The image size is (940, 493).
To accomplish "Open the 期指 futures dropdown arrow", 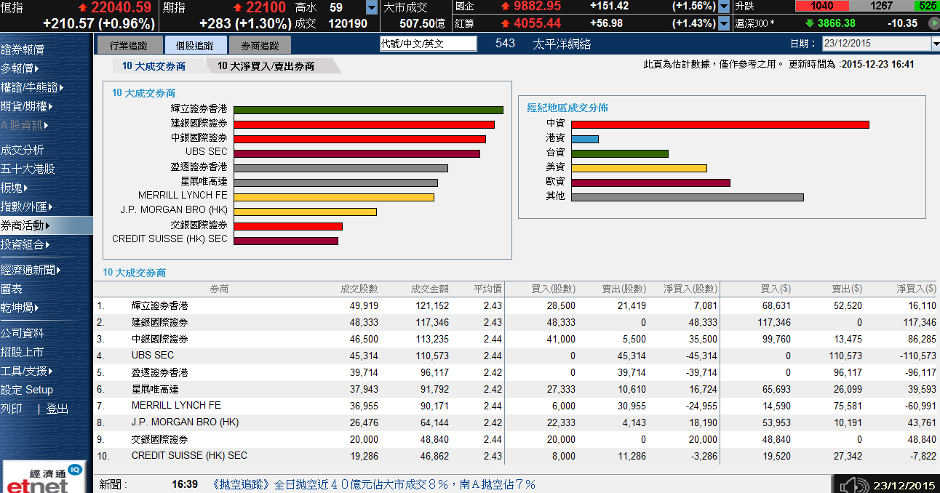I will pyautogui.click(x=372, y=8).
